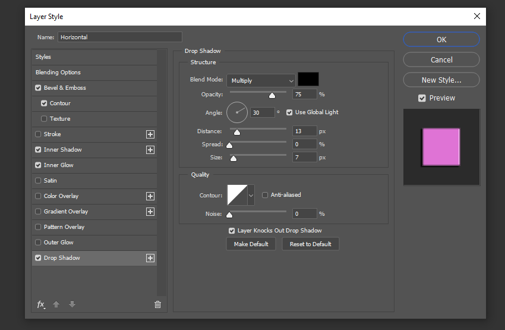Image resolution: width=505 pixels, height=330 pixels.
Task: Toggle Bevel & Emboss checkbox
Action: coord(38,87)
